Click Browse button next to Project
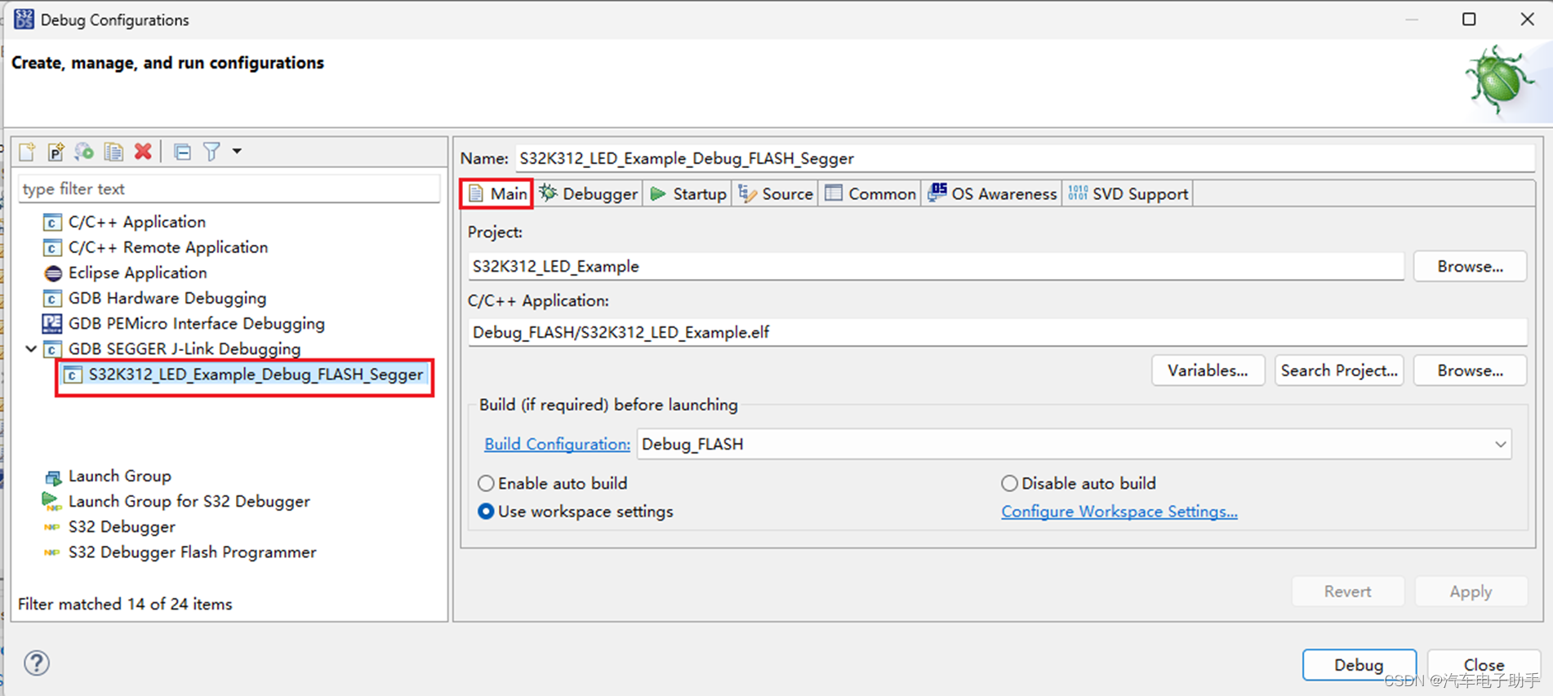This screenshot has width=1553, height=696. pyautogui.click(x=1470, y=266)
